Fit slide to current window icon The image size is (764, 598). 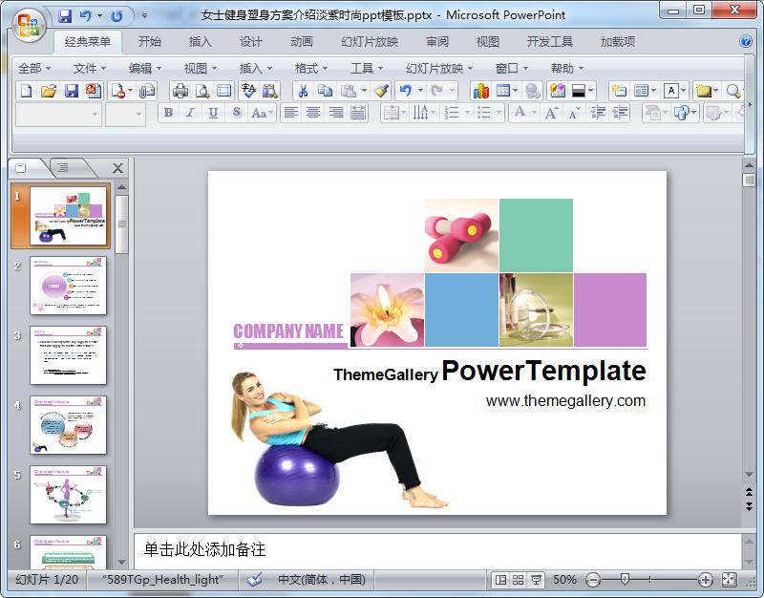click(x=729, y=580)
